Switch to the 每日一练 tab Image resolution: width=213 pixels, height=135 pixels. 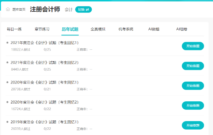[14, 29]
